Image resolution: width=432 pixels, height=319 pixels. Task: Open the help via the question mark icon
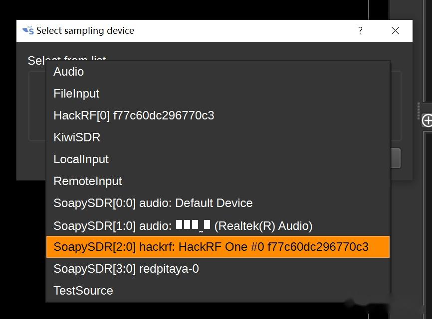pos(360,31)
